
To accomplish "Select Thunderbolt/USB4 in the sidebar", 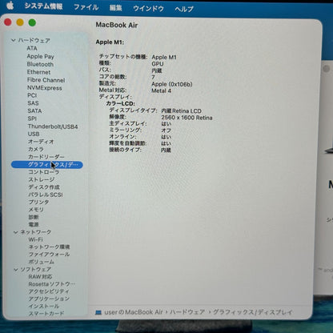I will tap(53, 126).
